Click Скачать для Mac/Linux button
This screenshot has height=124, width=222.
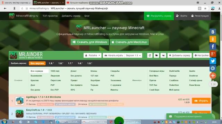[129, 42]
